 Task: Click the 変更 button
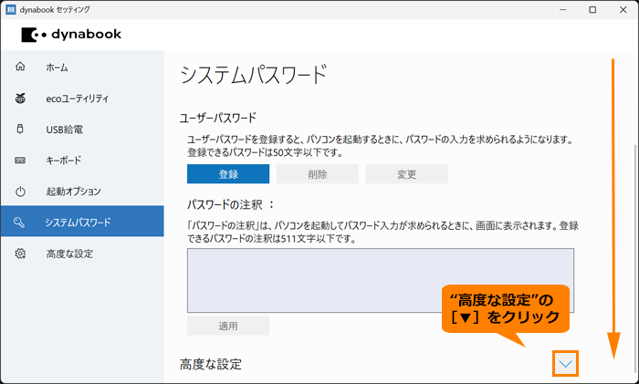click(407, 174)
